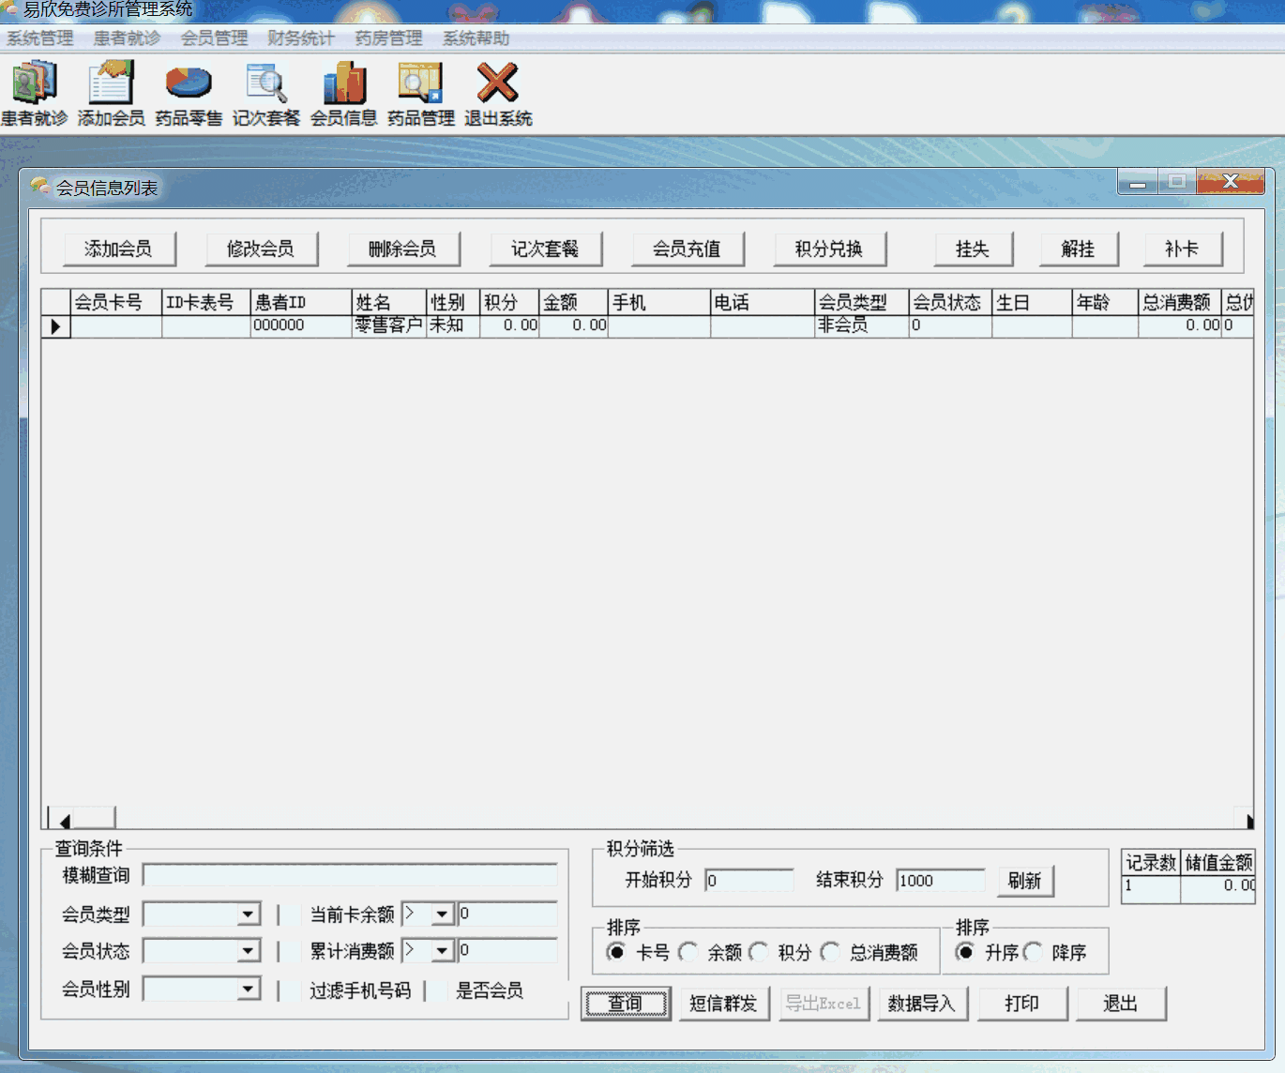Click the 会员充值 button

click(x=688, y=249)
